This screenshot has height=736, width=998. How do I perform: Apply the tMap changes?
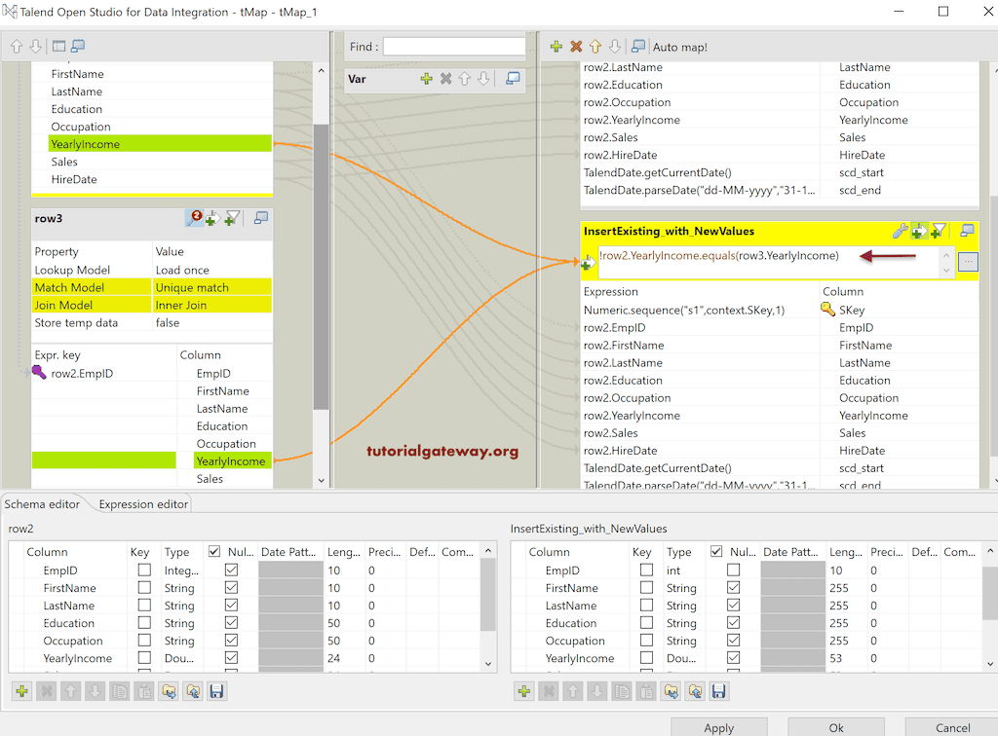[718, 727]
